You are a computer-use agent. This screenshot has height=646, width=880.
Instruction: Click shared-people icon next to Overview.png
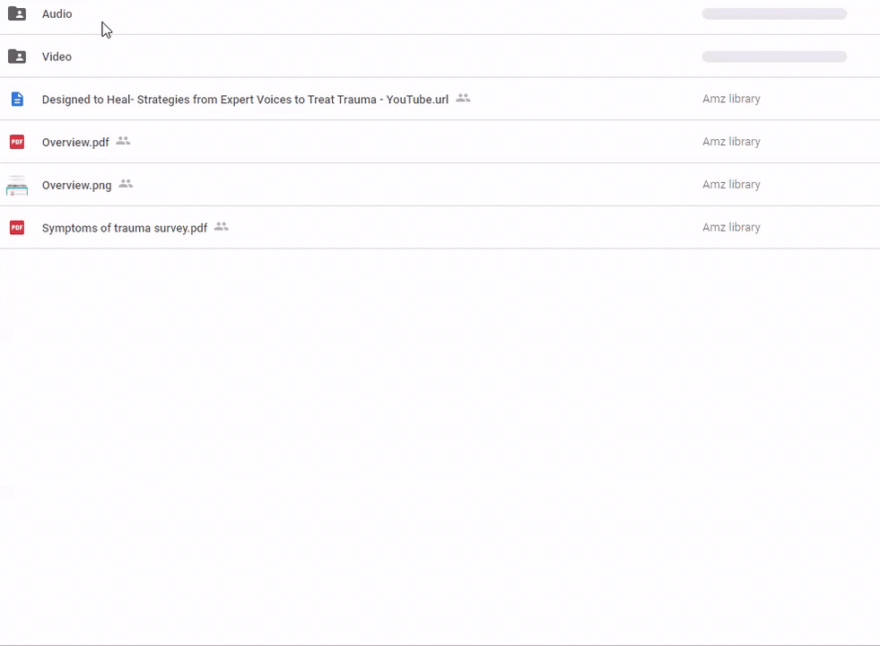[x=126, y=184]
